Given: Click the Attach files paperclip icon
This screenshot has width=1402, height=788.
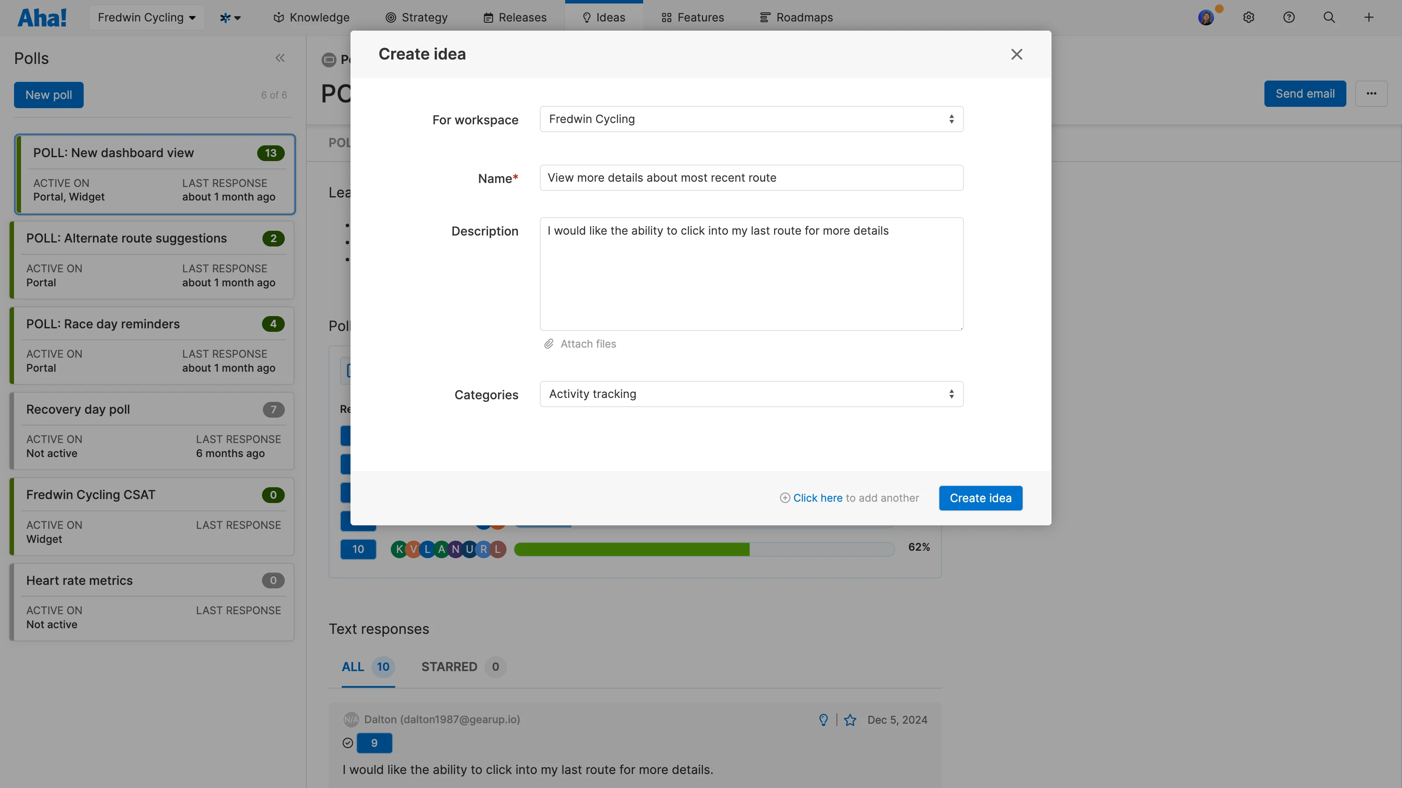Looking at the screenshot, I should tap(549, 344).
